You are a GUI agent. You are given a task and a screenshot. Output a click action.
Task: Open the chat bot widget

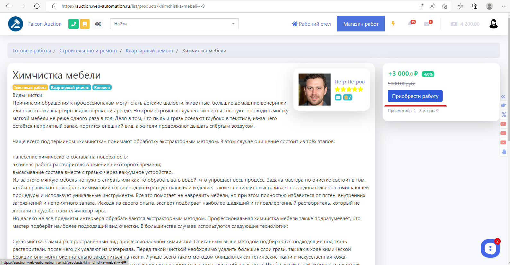(490, 248)
